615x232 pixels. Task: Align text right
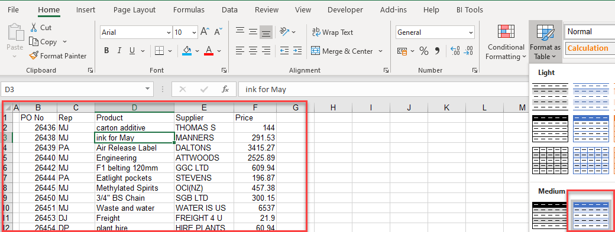click(x=266, y=50)
